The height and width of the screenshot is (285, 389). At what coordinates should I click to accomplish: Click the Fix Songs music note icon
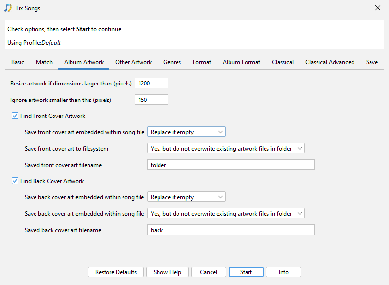[8, 8]
